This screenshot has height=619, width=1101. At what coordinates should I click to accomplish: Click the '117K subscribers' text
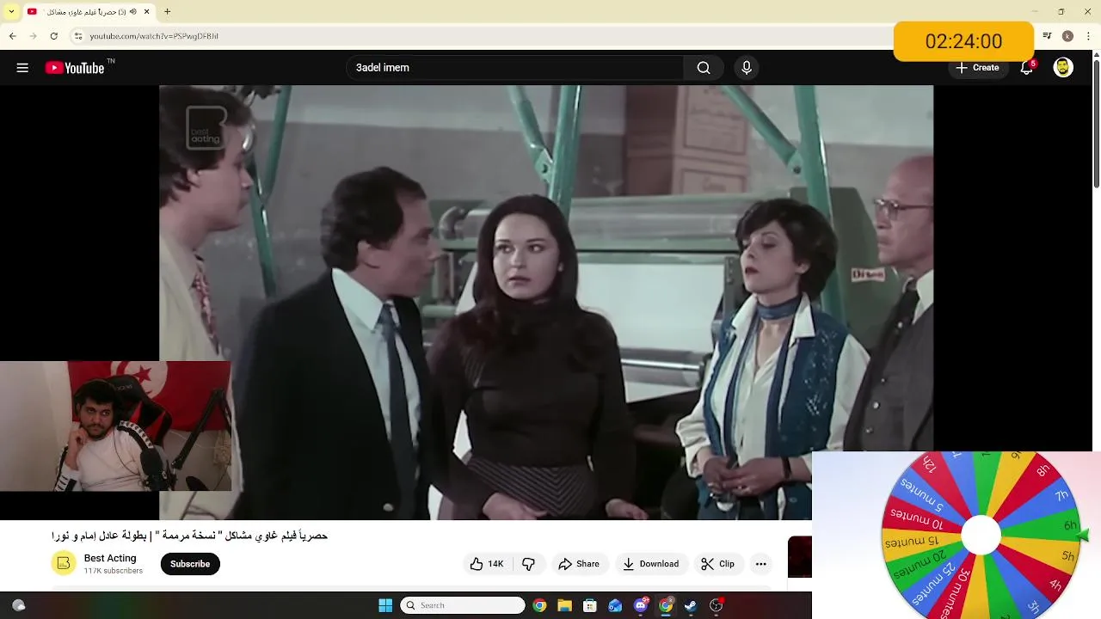(x=114, y=571)
